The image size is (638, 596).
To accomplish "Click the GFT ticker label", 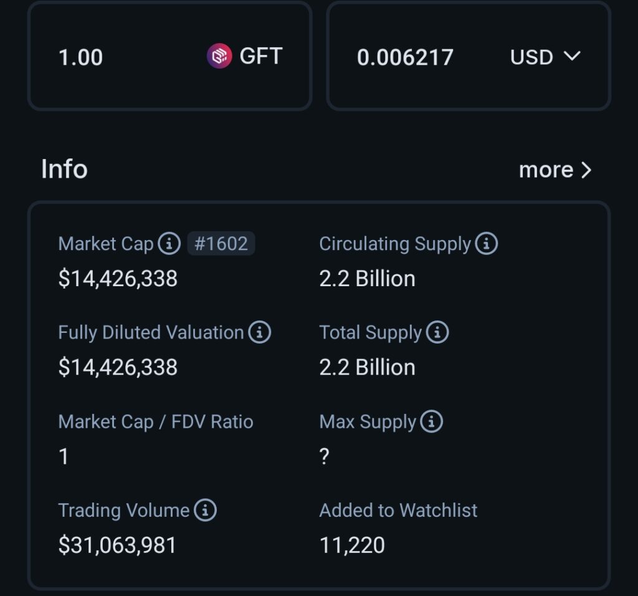I will tap(261, 56).
